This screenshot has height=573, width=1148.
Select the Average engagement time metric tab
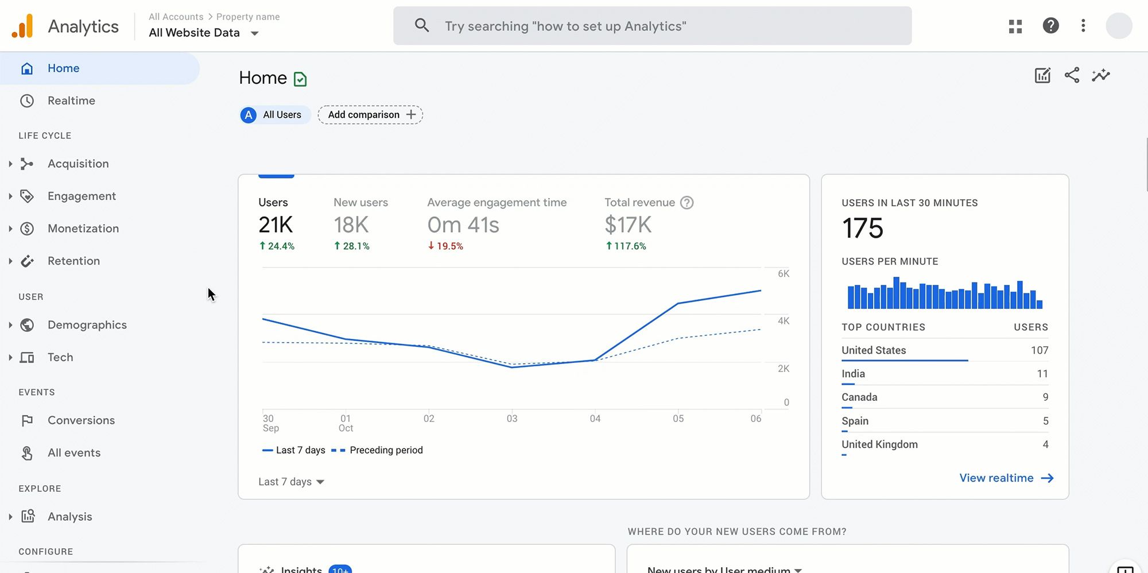(x=497, y=223)
